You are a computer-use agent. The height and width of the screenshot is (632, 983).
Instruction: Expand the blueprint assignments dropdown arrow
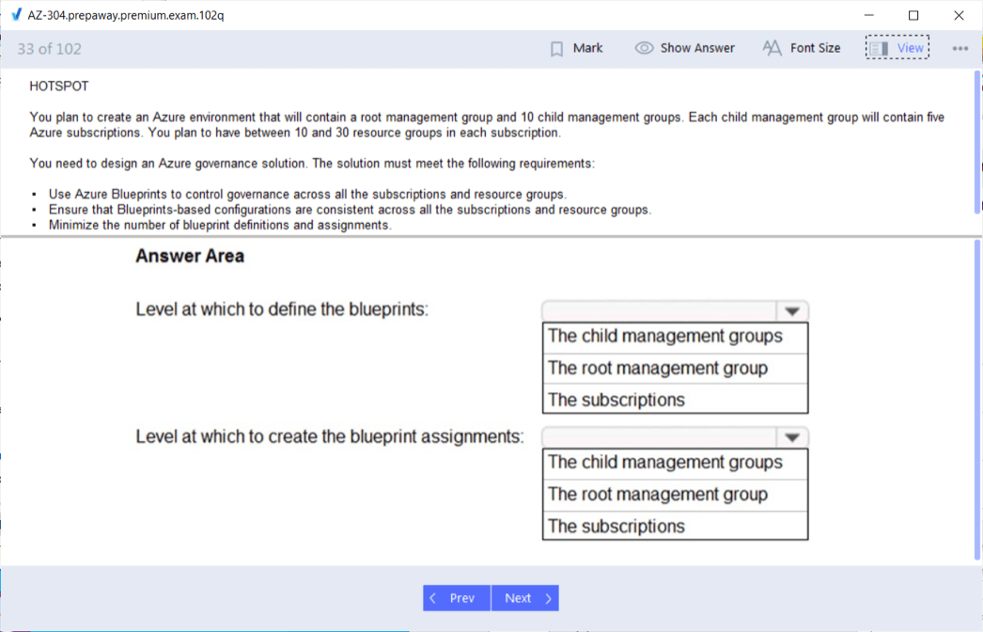click(792, 437)
